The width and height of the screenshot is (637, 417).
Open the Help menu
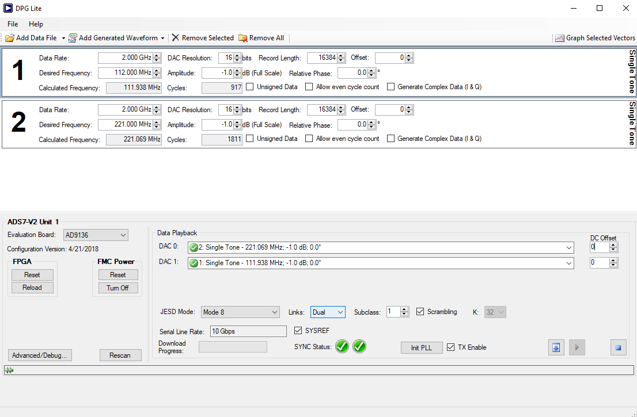[x=36, y=24]
